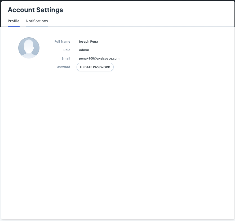
Task: Open the Notifications tab
Action: pyautogui.click(x=37, y=21)
